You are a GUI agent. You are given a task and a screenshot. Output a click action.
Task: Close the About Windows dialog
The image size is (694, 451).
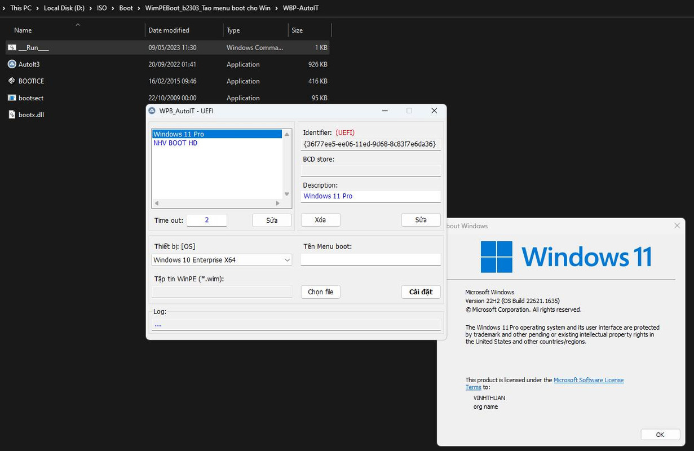click(x=677, y=225)
